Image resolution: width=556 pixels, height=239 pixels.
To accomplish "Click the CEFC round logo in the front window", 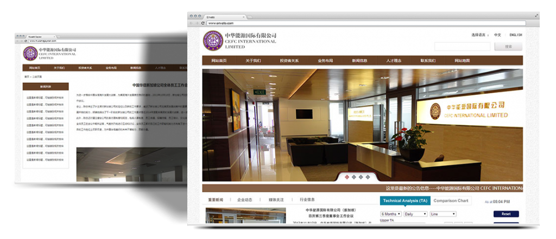I will [x=213, y=40].
